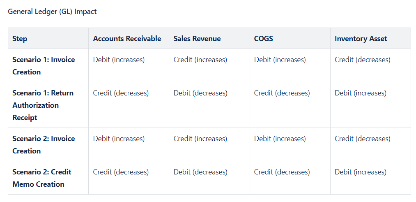This screenshot has width=416, height=202.
Task: Click the "Accounts Receivable" column header
Action: [127, 39]
